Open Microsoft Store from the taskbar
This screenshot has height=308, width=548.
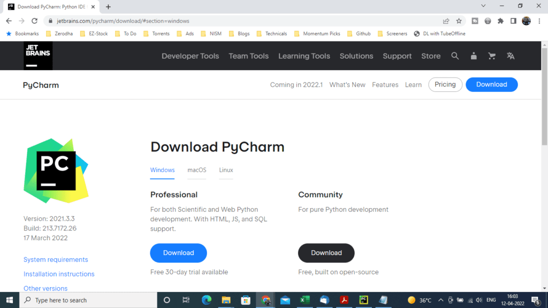246,300
